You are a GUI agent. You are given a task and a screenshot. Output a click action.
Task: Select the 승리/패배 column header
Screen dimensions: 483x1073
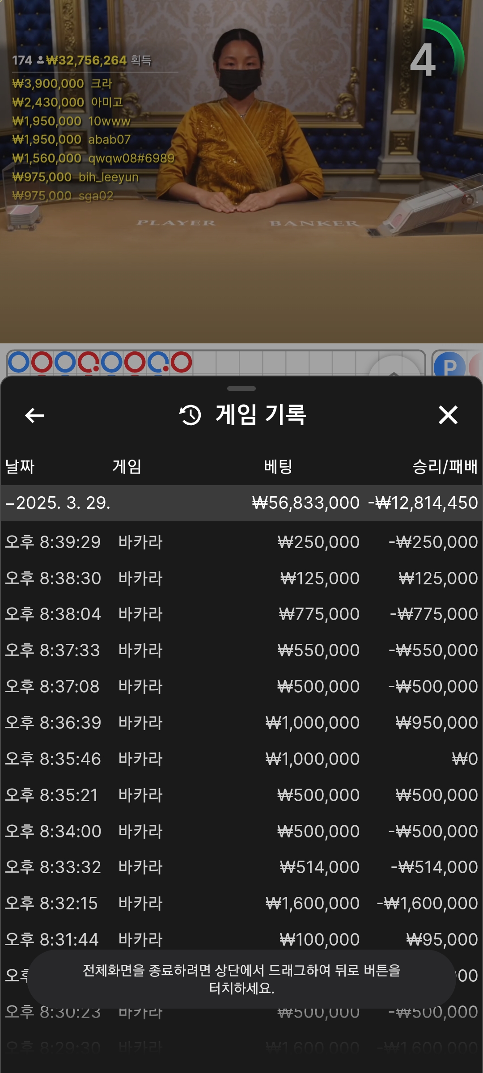coord(445,467)
